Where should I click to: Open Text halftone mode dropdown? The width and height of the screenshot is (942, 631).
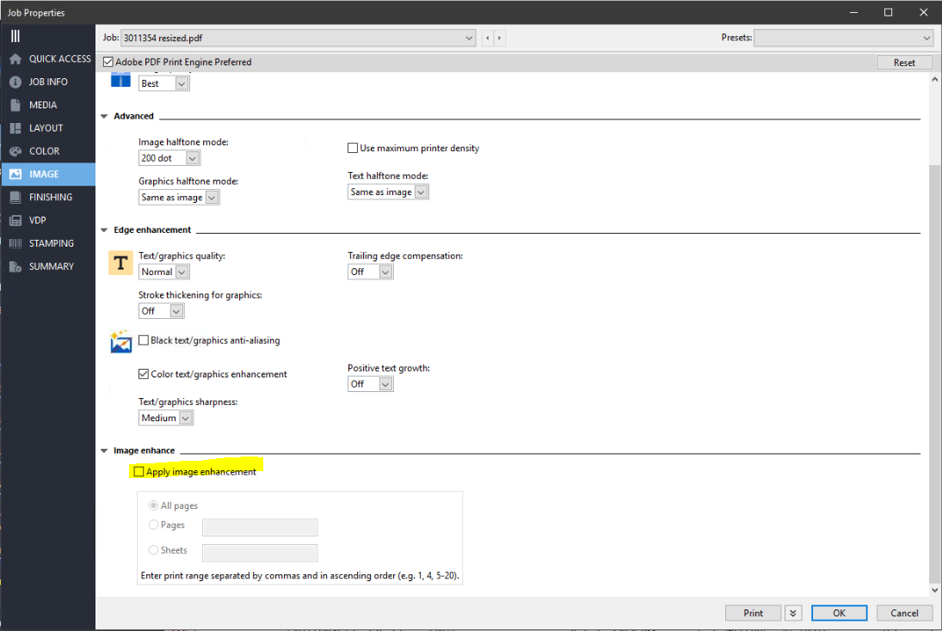tap(388, 192)
